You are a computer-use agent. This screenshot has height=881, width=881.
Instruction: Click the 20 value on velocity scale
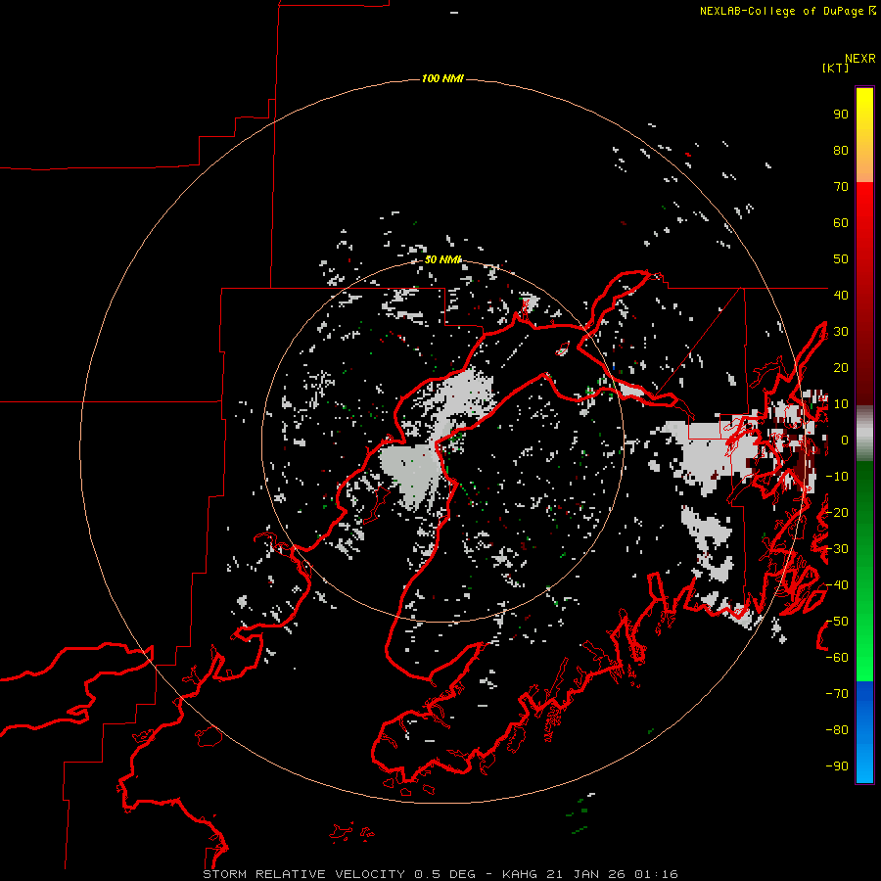coord(841,367)
